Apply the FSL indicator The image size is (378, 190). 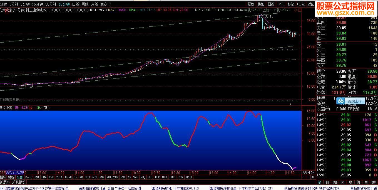coord(51,177)
